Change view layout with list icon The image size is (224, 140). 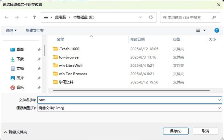point(198,30)
